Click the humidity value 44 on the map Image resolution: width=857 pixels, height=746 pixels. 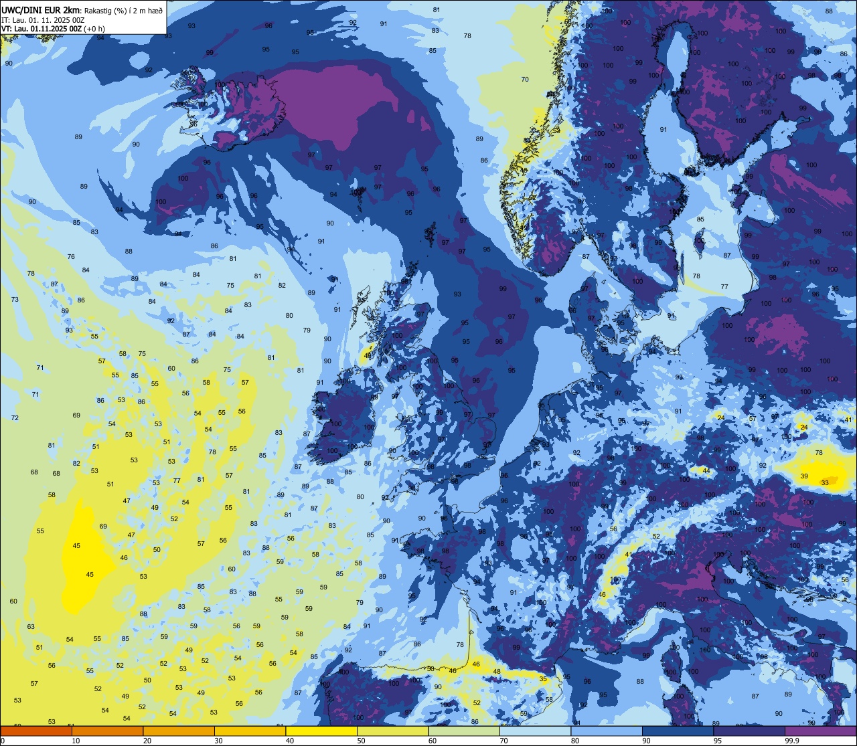click(x=706, y=470)
